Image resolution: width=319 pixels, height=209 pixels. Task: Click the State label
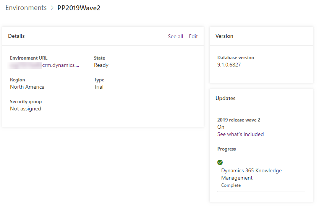(x=99, y=58)
